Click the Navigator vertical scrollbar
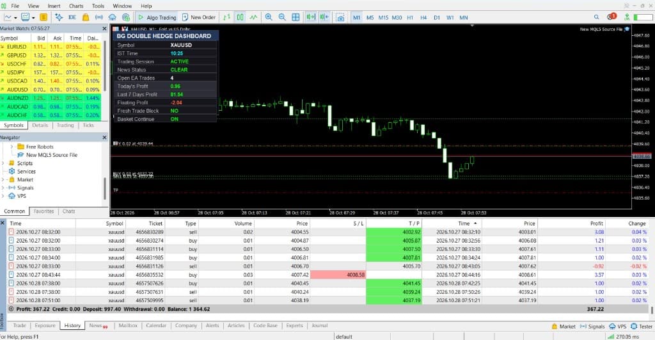The width and height of the screenshot is (655, 340). pyautogui.click(x=106, y=188)
